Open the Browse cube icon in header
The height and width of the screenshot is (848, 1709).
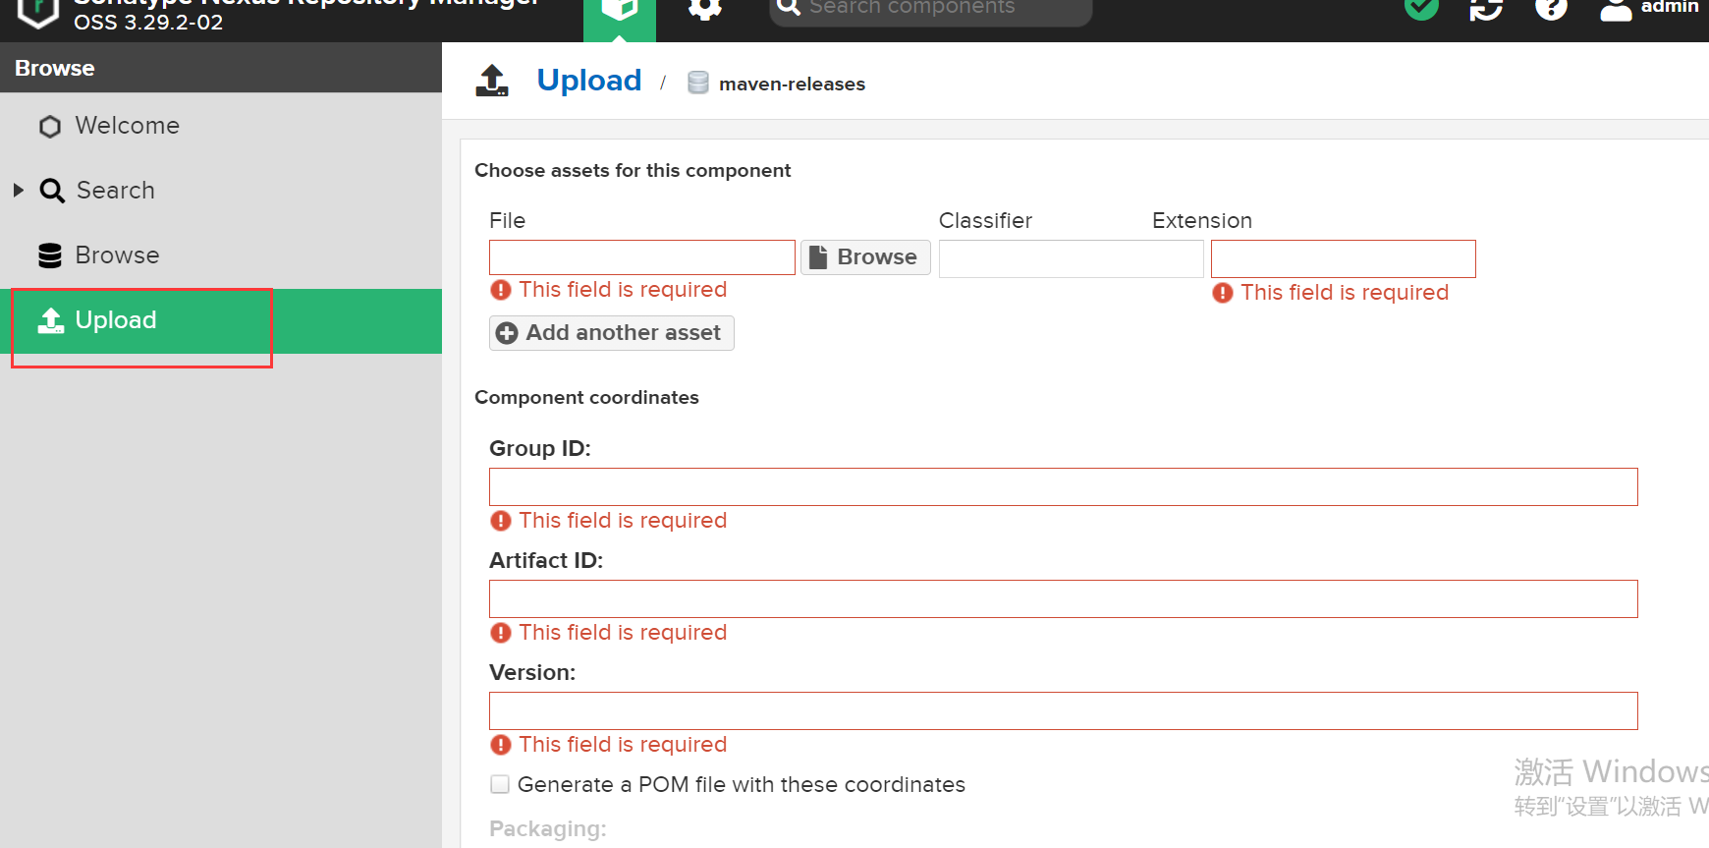tap(619, 10)
